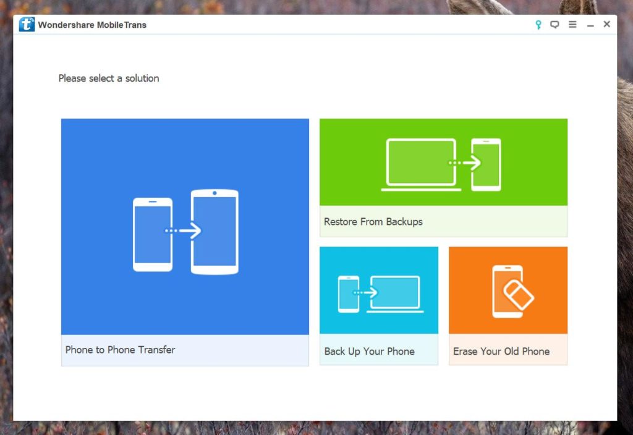This screenshot has width=633, height=435.
Task: Click the Please select a solution heading
Action: point(108,78)
